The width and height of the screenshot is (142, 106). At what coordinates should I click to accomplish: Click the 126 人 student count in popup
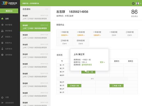pos(84,62)
